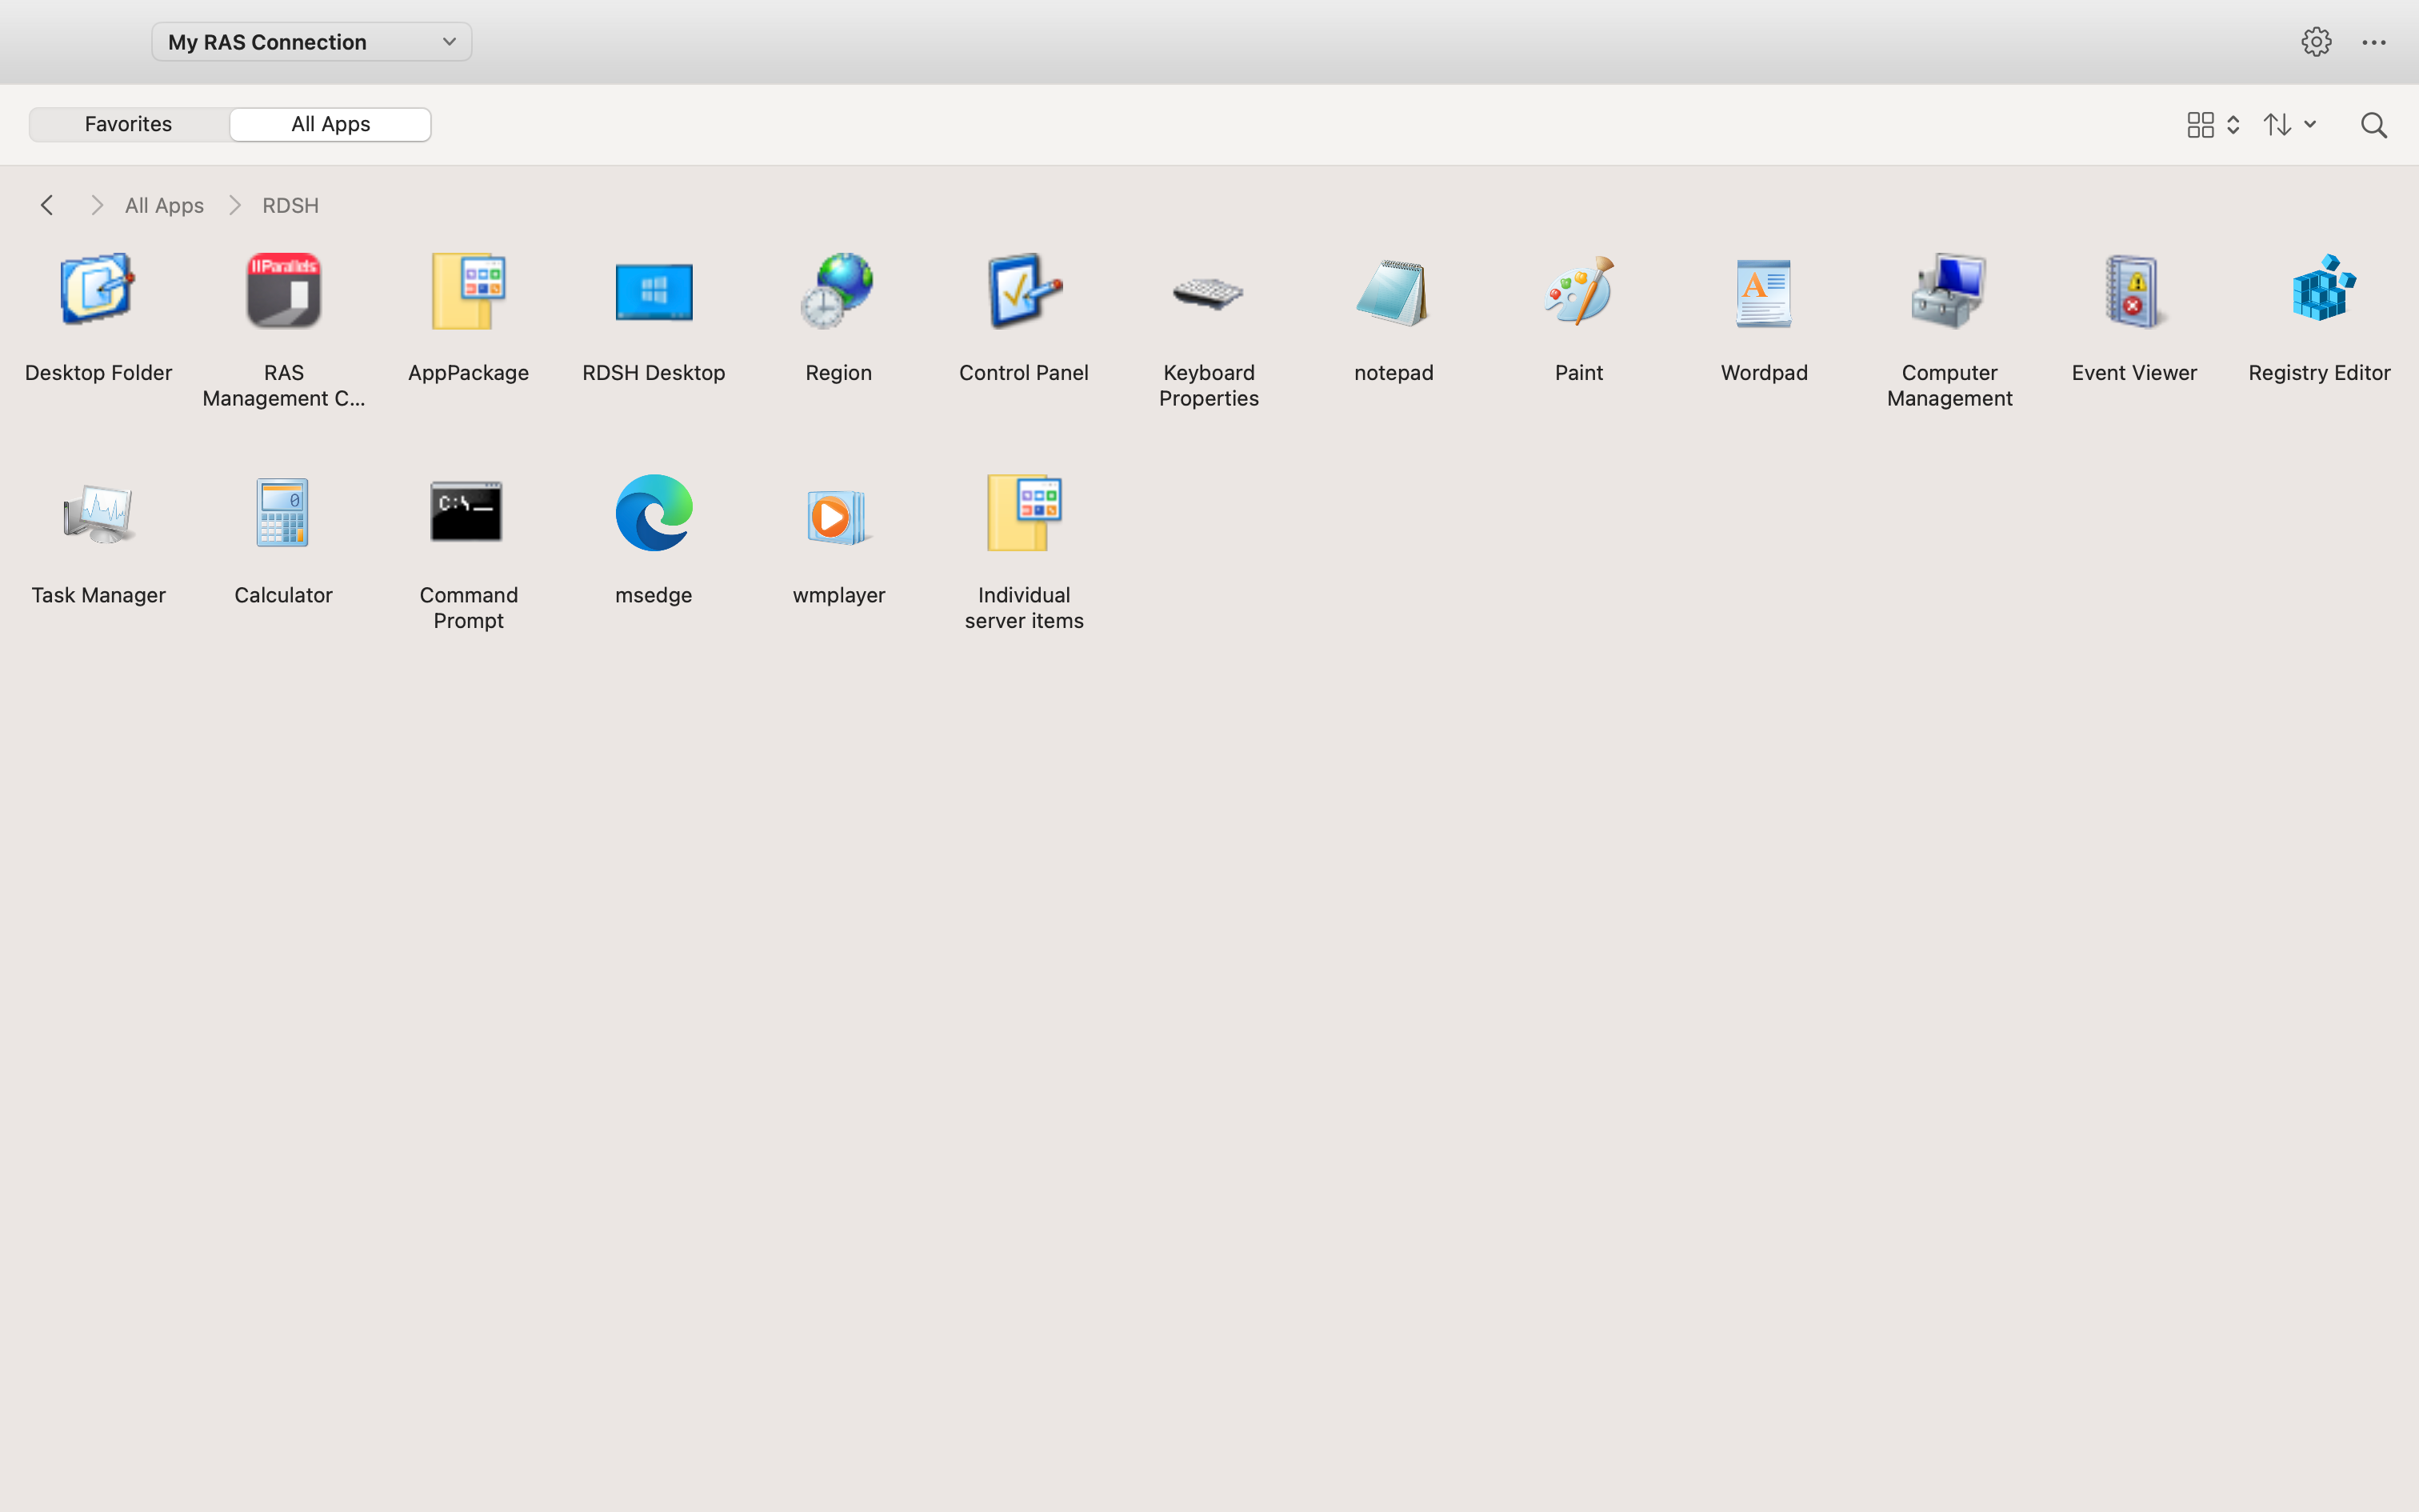The height and width of the screenshot is (1512, 2419).
Task: Click All Apps breadcrumb link
Action: [x=164, y=205]
